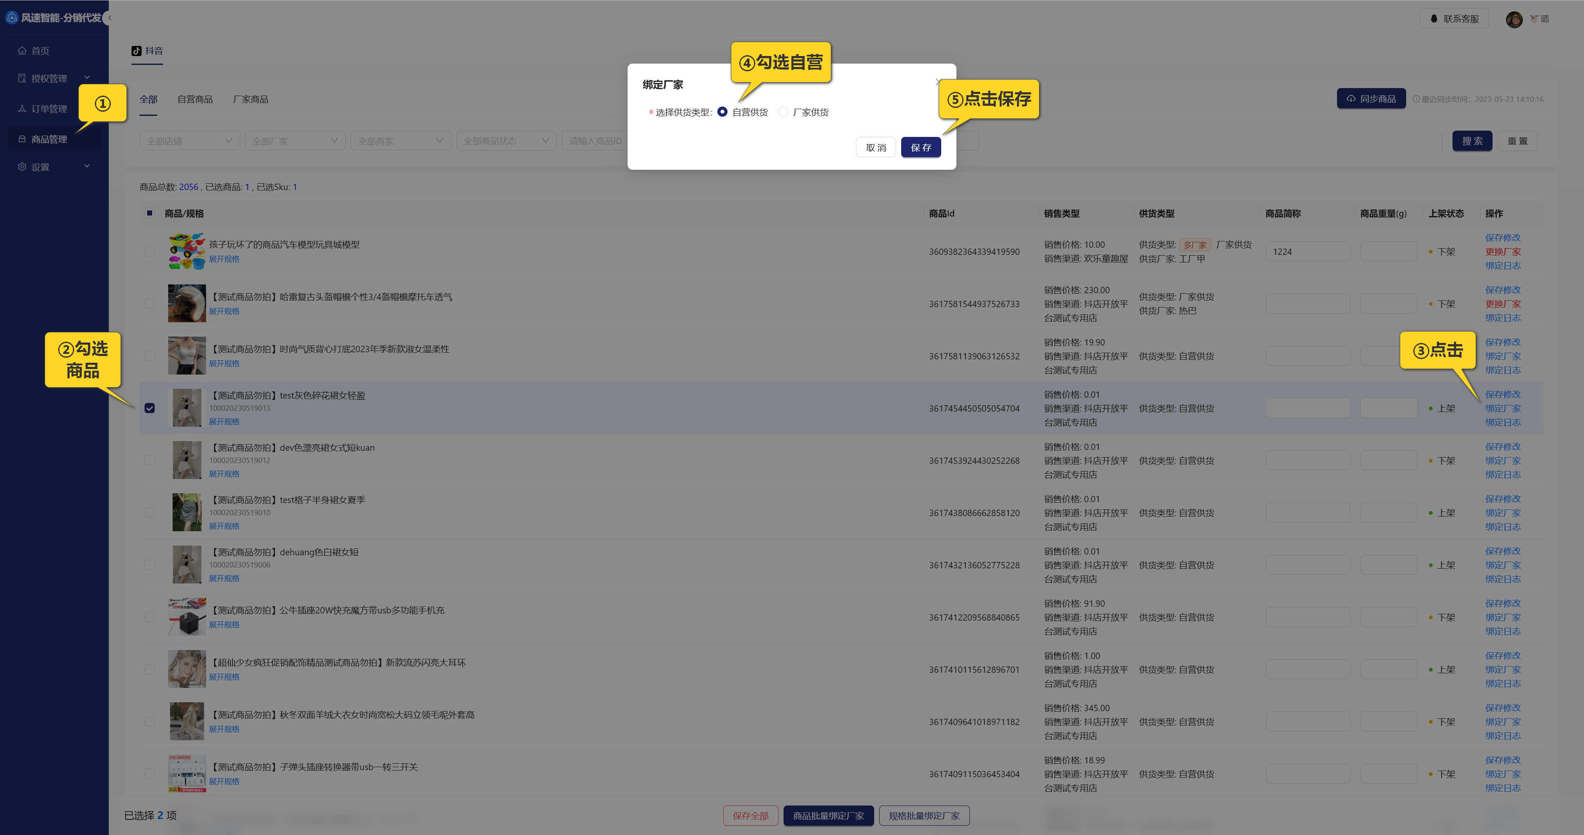The height and width of the screenshot is (835, 1584).
Task: Collapse the sidebar with chevron button
Action: tap(110, 18)
